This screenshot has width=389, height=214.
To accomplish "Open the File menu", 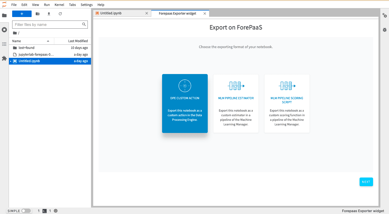I will 14,5.
